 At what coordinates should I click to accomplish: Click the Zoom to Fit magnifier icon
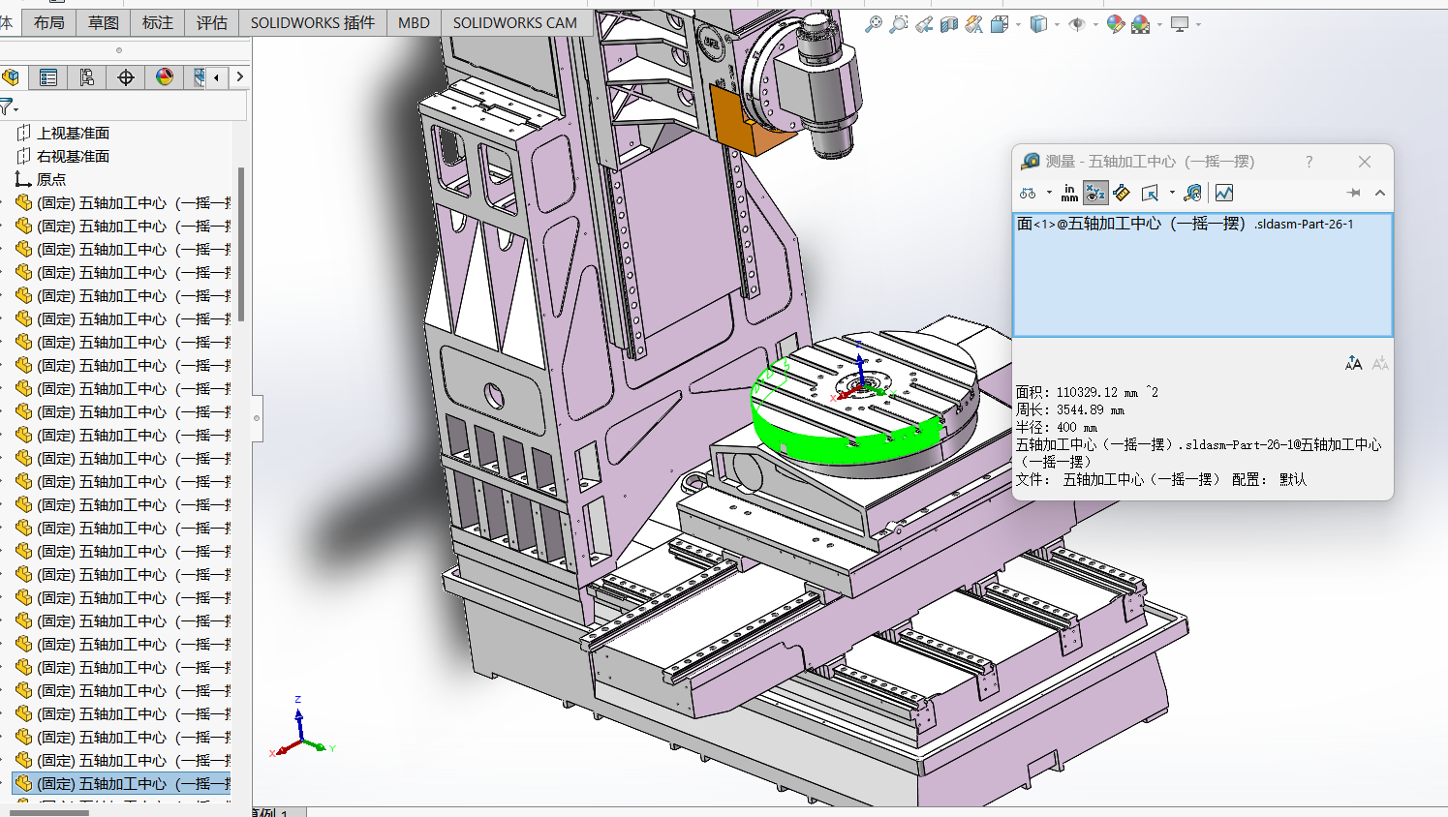[x=873, y=24]
